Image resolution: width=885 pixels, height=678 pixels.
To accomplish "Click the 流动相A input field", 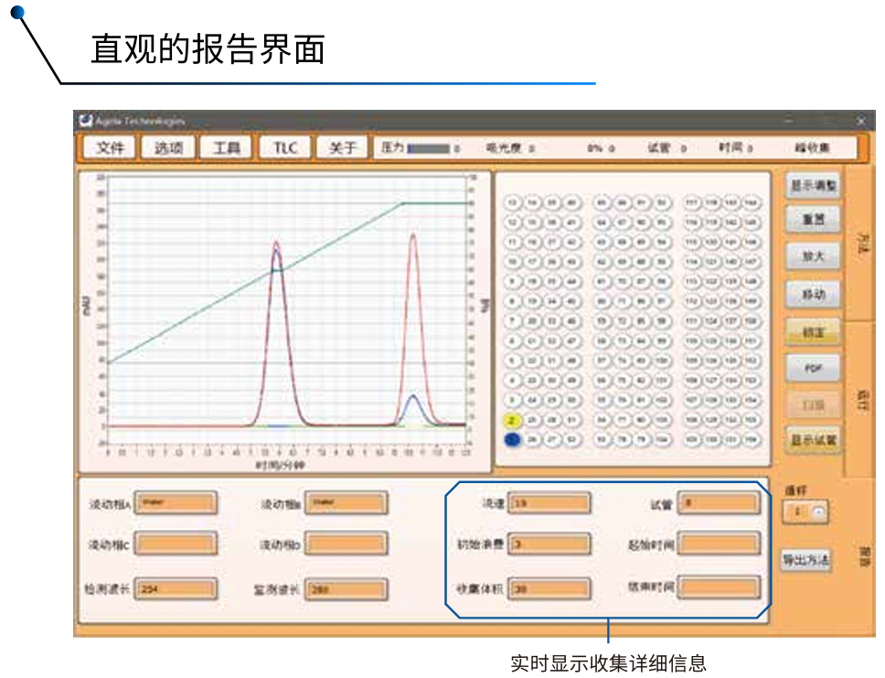I will coord(176,503).
